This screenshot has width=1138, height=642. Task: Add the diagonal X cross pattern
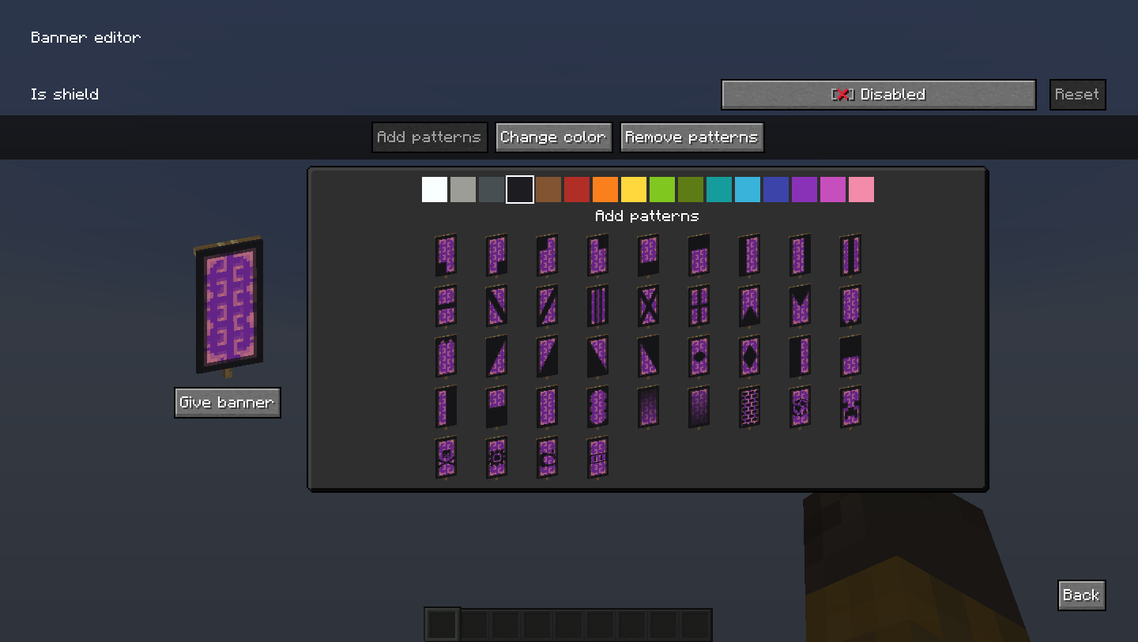tap(648, 306)
